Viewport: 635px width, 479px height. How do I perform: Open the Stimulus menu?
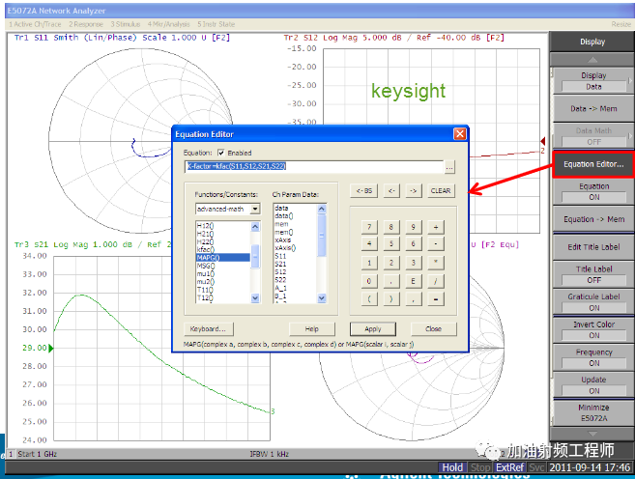(x=126, y=24)
